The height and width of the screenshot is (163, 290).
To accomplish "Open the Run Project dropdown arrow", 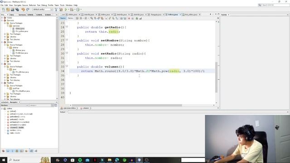I will click(x=68, y=10).
